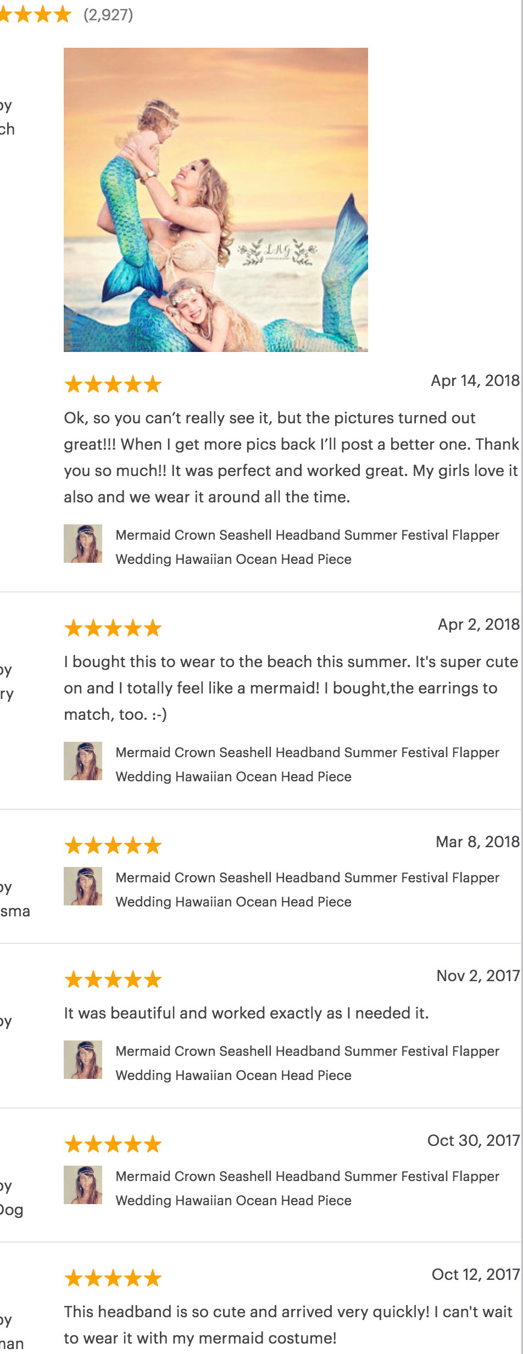Open product thumbnail in Apr 14, 2018 review
The width and height of the screenshot is (523, 1354).
click(x=83, y=544)
